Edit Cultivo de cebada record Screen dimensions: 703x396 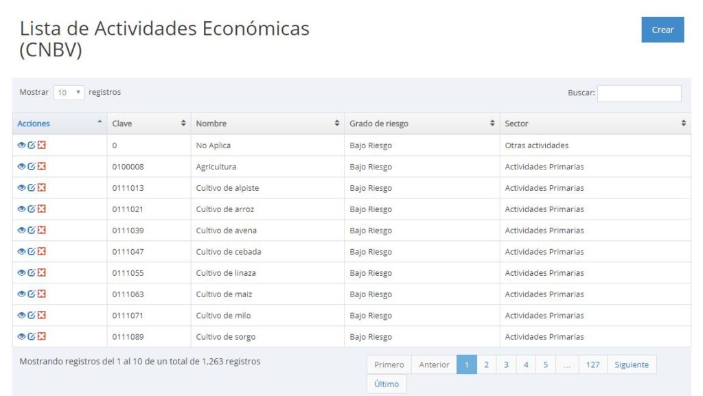(32, 251)
